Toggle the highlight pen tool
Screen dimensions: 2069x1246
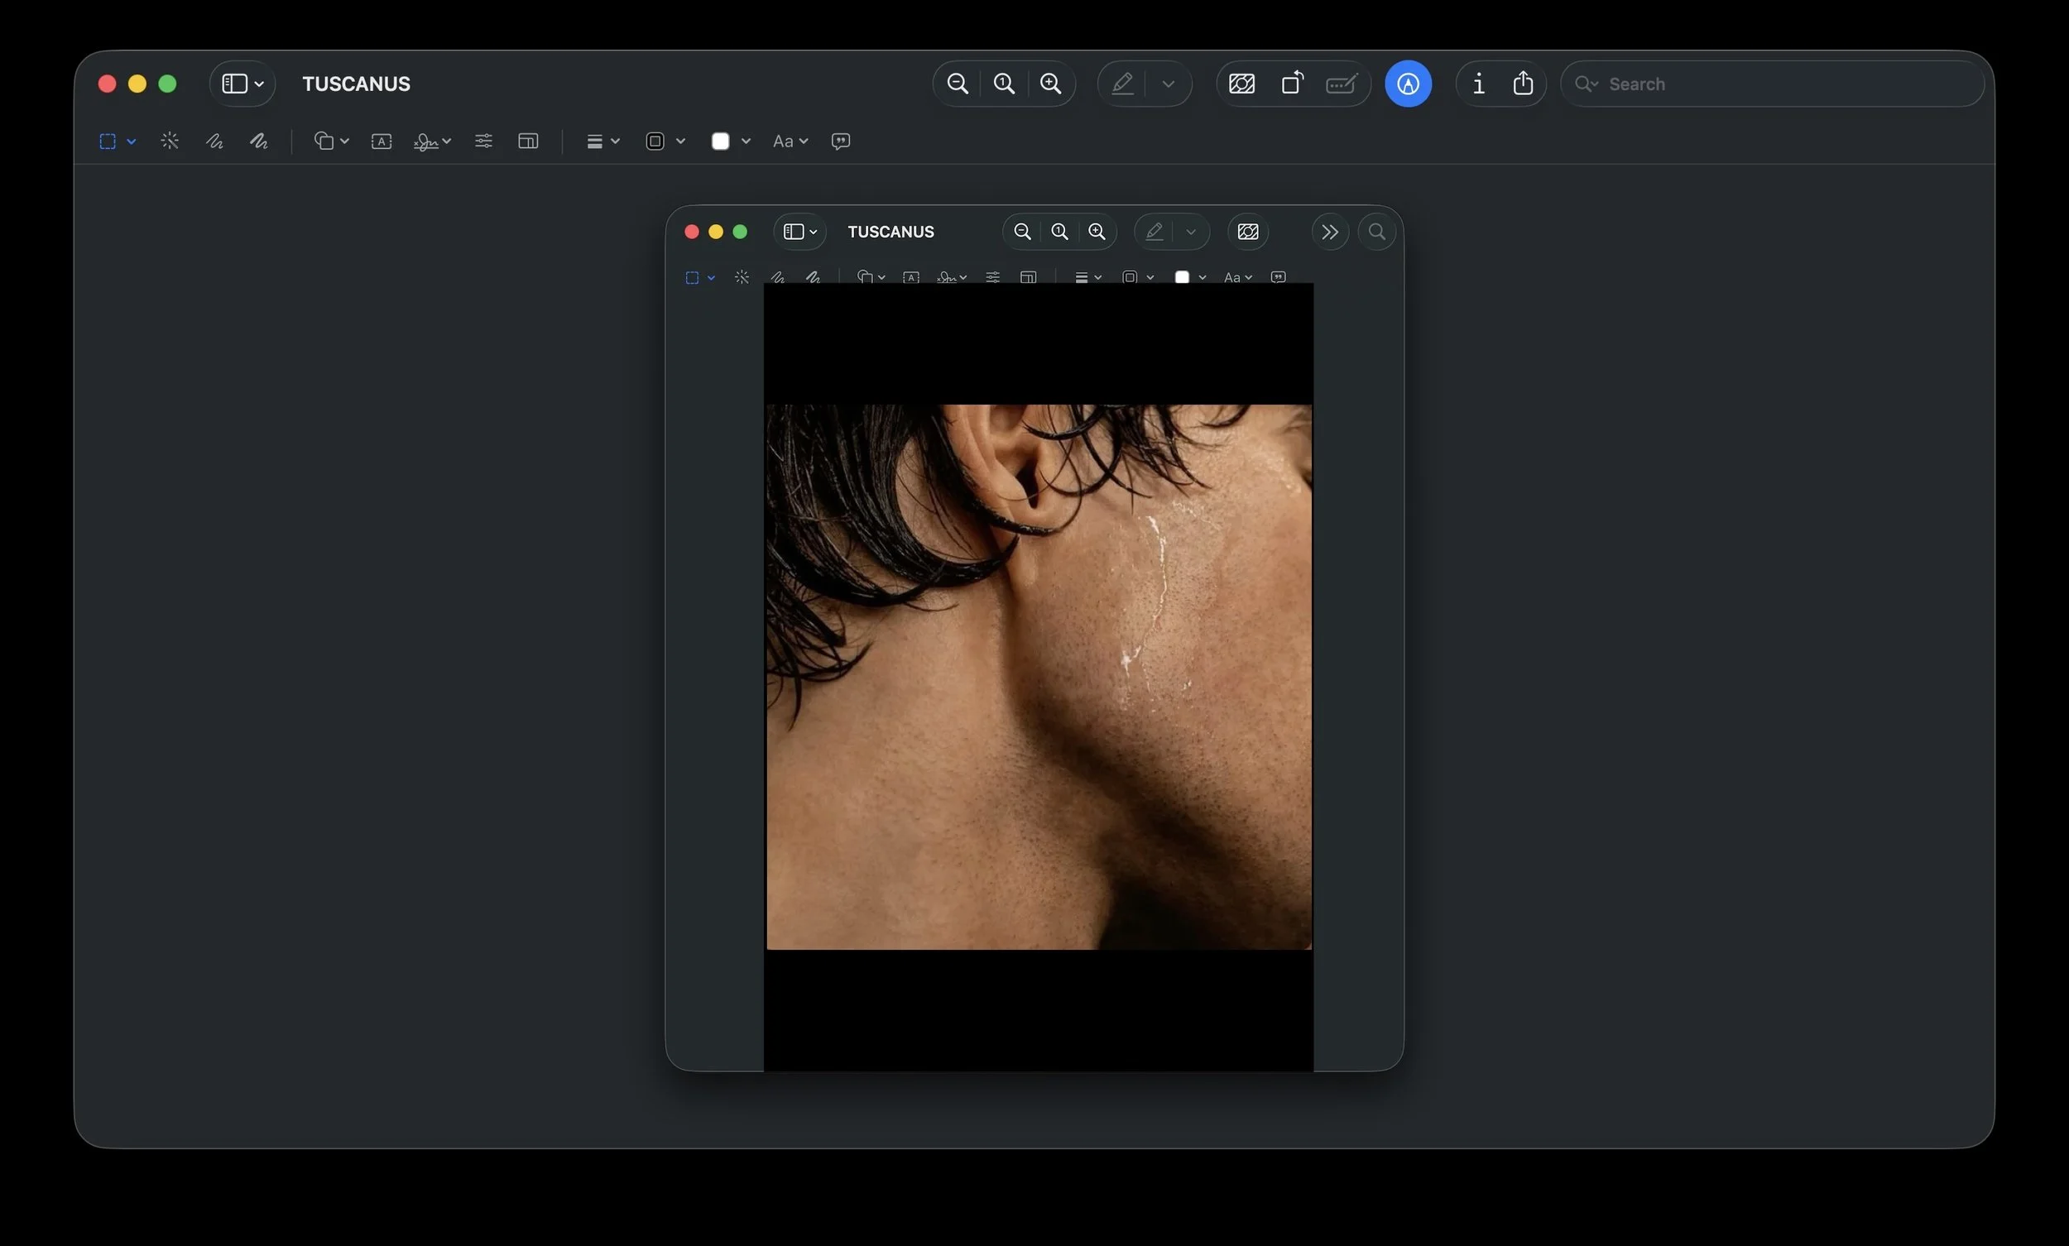tap(1124, 83)
